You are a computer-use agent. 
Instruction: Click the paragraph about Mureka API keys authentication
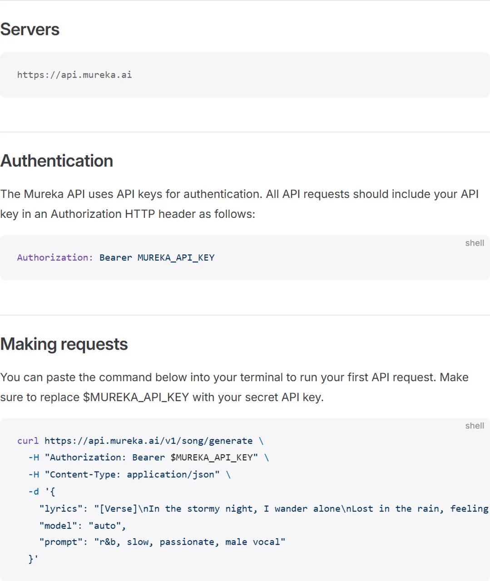240,204
